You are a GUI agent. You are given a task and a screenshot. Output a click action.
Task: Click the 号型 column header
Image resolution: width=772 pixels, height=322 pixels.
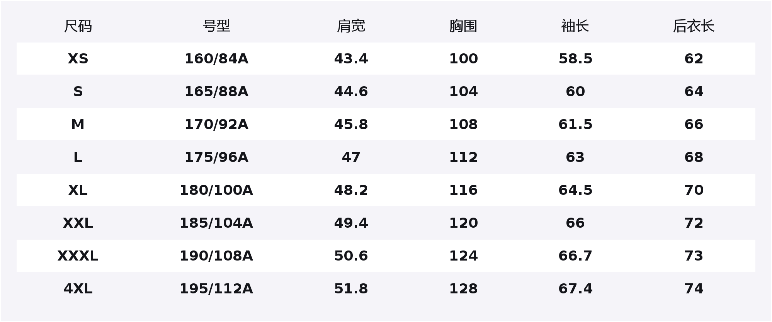216,26
